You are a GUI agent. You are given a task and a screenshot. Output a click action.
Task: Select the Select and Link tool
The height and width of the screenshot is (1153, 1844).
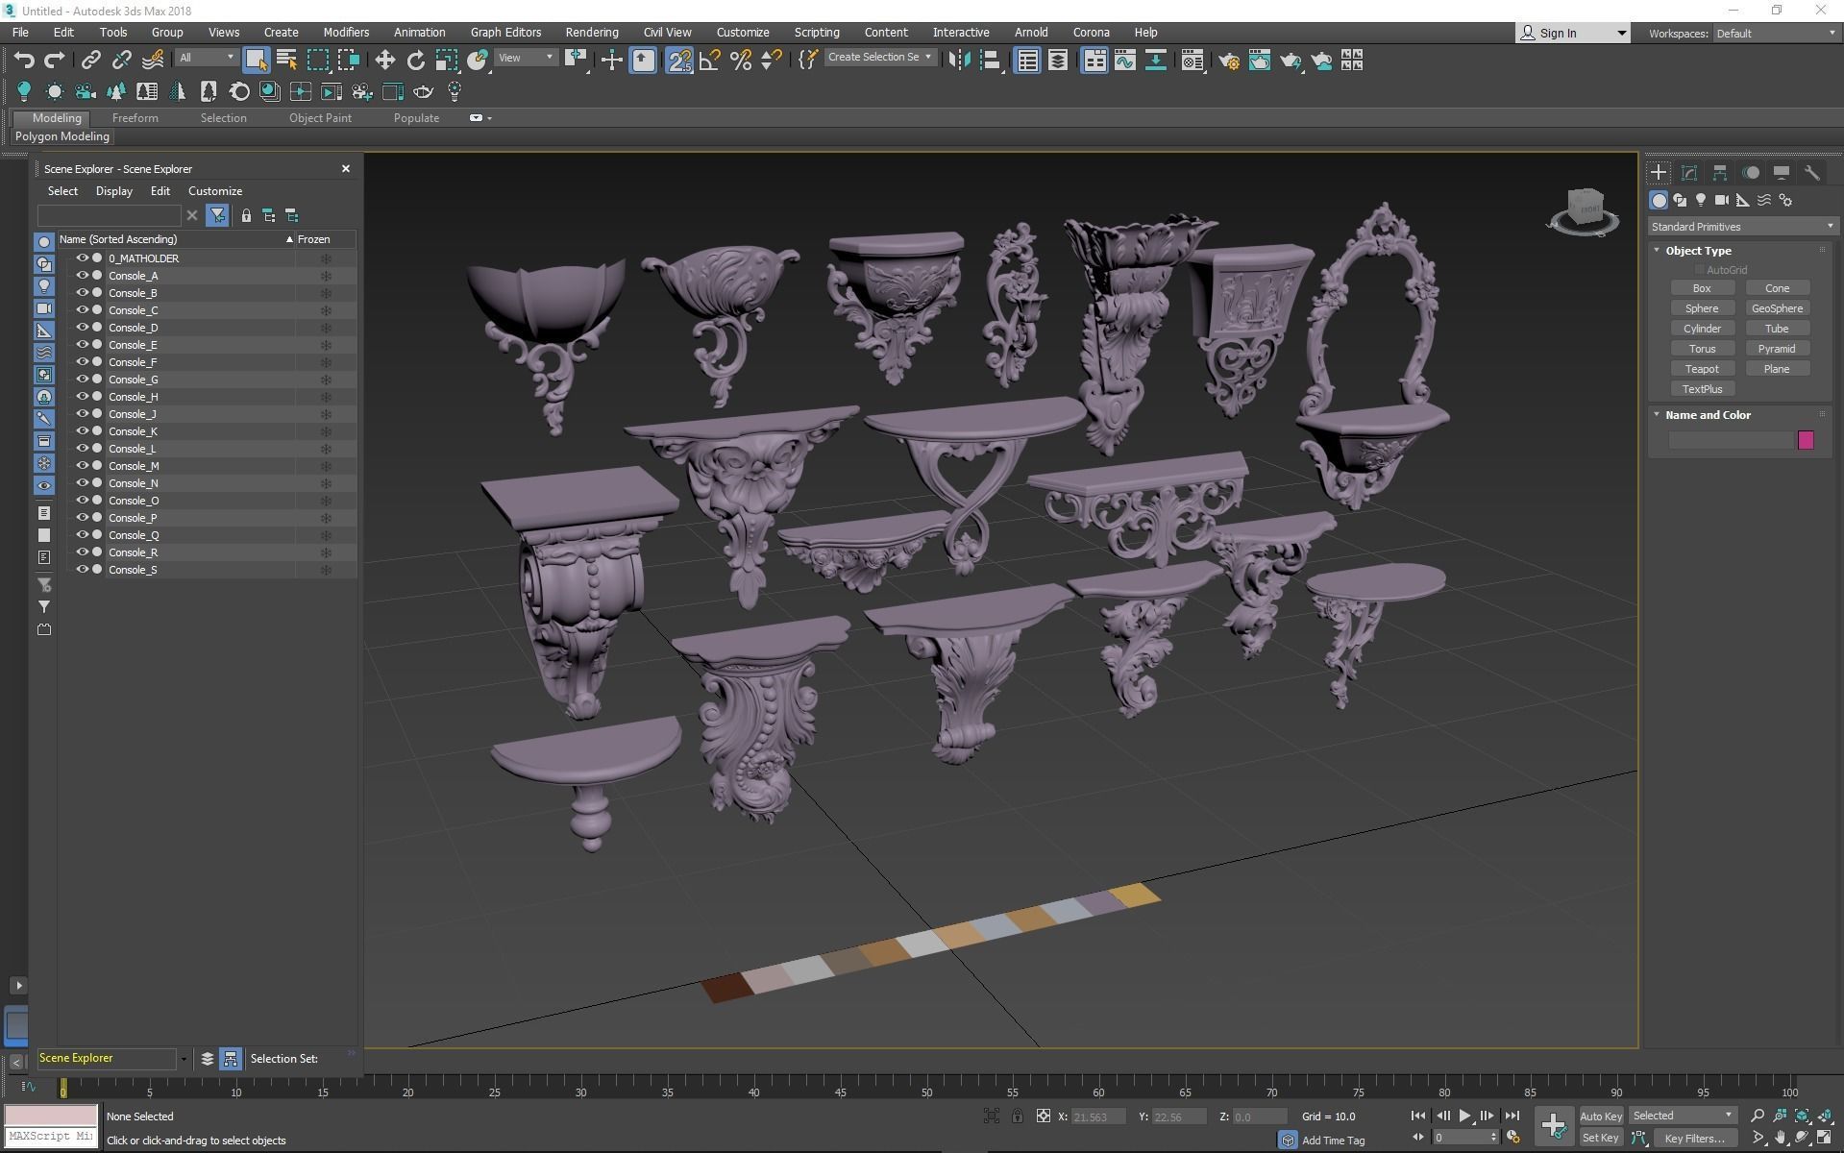click(90, 61)
